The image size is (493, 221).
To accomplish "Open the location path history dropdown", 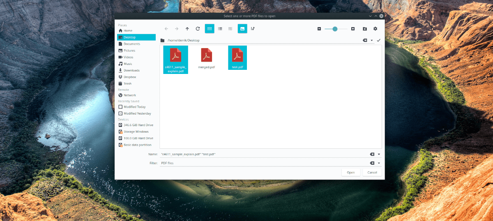I will point(372,40).
